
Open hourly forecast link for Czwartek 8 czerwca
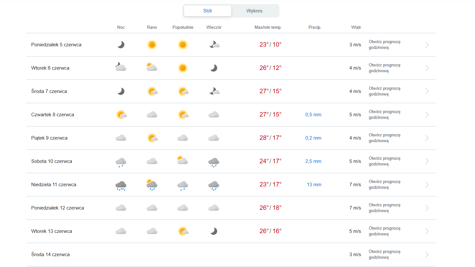point(384,115)
